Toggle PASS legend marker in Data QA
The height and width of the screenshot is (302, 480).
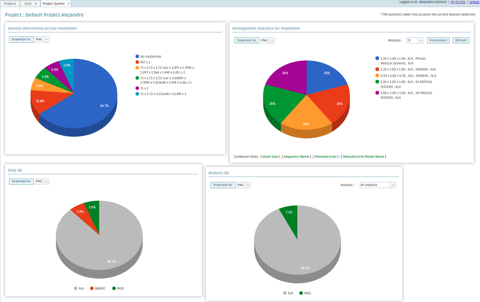114,289
